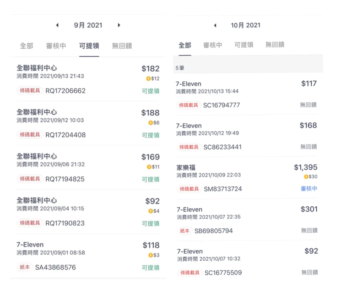Open the 審核中 tab in October panel
This screenshot has width=347, height=292.
tap(213, 45)
